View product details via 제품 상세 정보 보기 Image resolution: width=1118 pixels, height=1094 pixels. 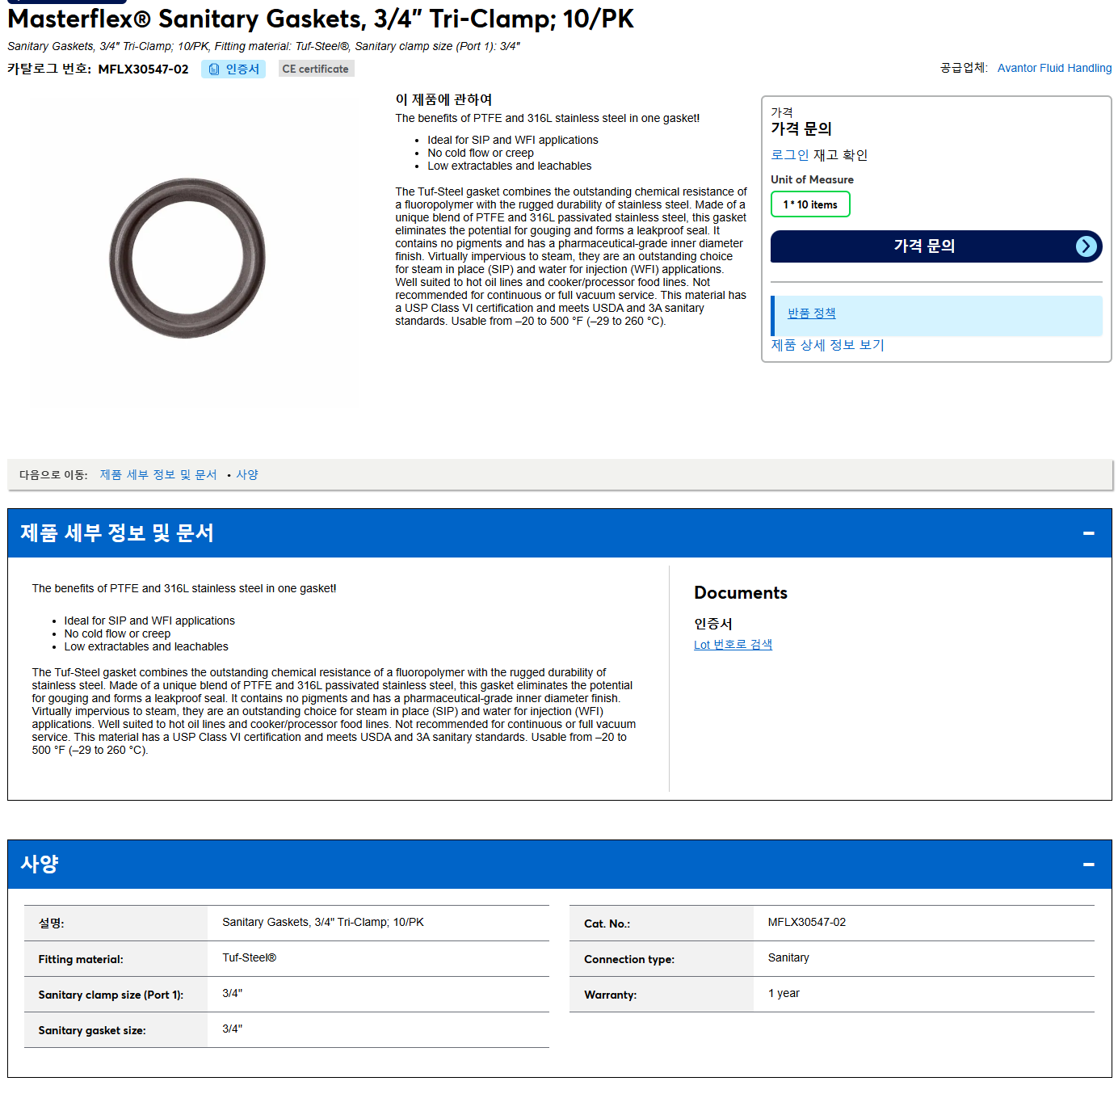pos(827,345)
